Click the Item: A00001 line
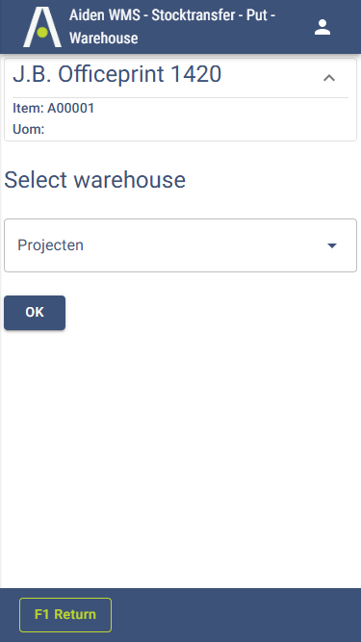 [x=54, y=108]
